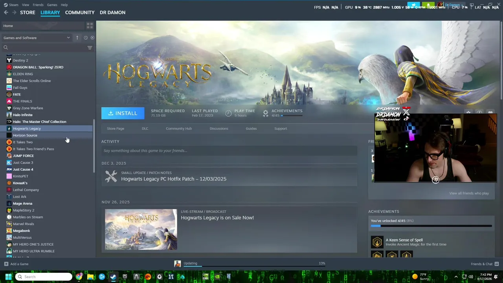503x283 pixels.
Task: Click the library search magnifier icon
Action: [x=6, y=48]
